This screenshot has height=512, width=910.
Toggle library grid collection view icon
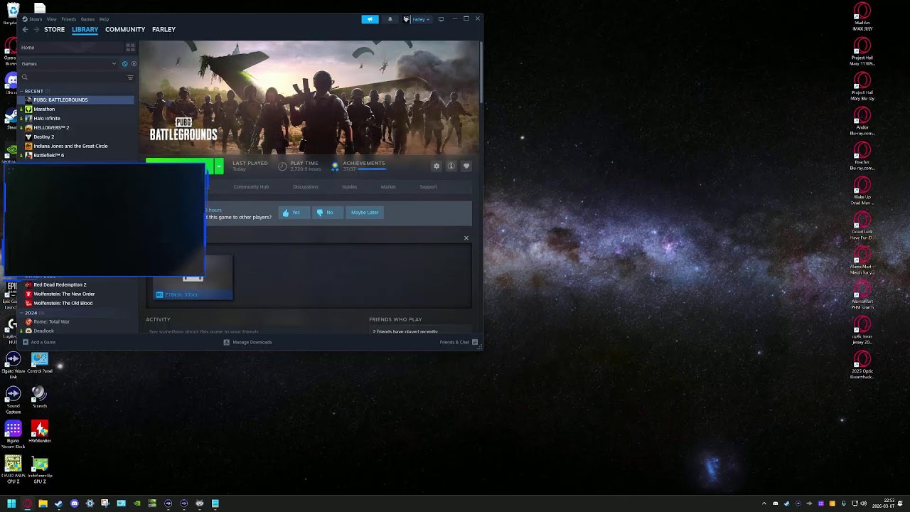click(130, 47)
